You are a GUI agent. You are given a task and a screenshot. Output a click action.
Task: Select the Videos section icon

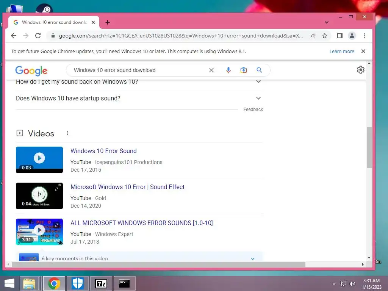coord(20,133)
